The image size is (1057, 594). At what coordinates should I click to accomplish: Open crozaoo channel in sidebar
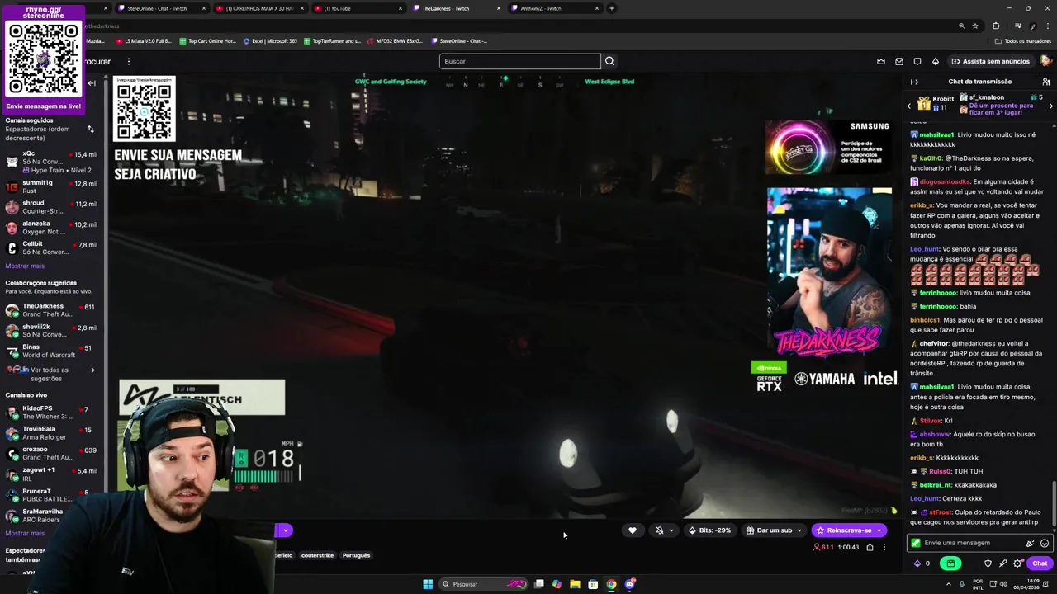click(x=52, y=454)
